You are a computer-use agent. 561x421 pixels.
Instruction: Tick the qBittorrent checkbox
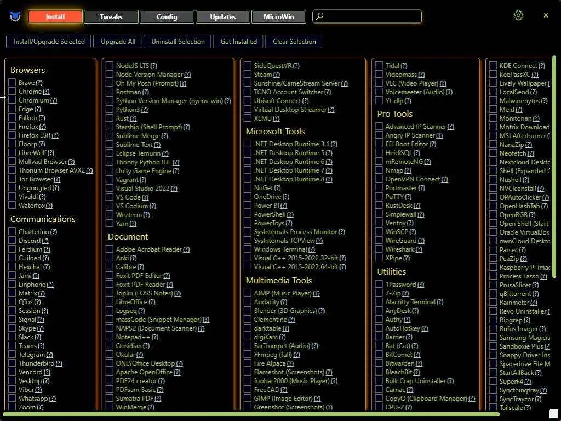pos(493,294)
